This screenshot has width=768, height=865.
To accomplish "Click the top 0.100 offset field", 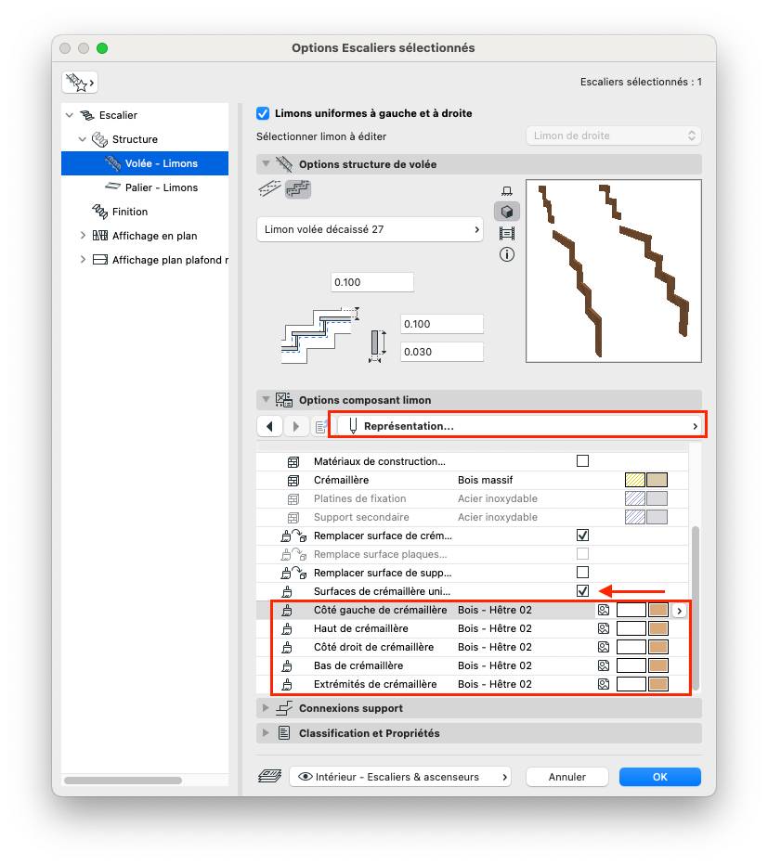I will click(x=372, y=282).
